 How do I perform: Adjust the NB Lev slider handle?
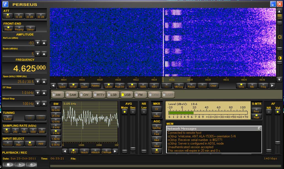144,151
